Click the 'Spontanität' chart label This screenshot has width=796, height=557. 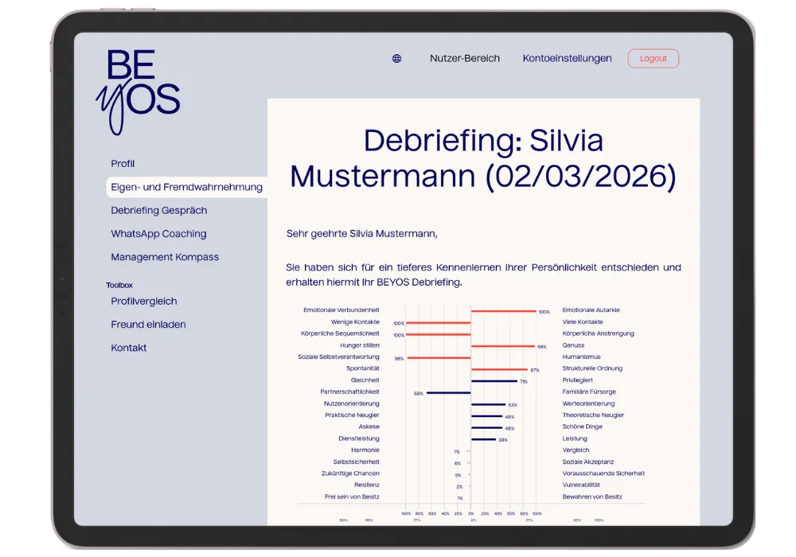[x=363, y=368]
